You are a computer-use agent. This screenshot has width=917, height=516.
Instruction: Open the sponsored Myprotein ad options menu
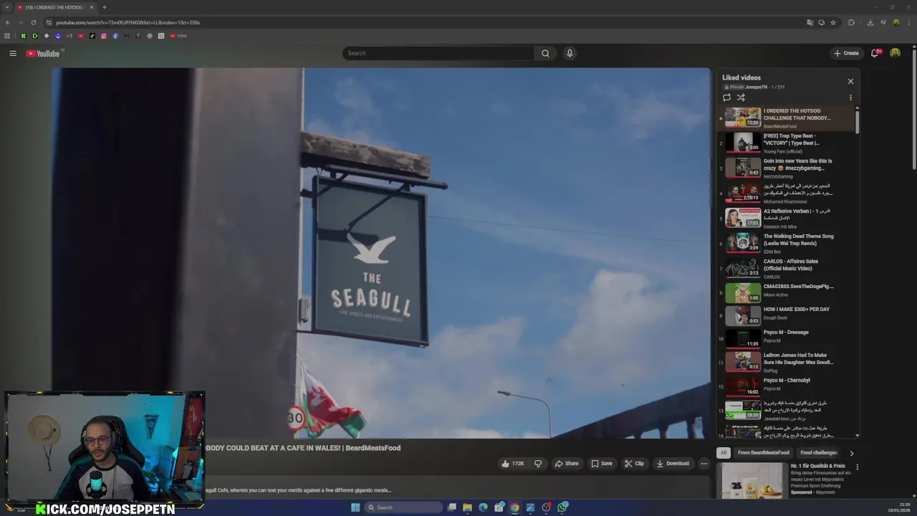(857, 467)
